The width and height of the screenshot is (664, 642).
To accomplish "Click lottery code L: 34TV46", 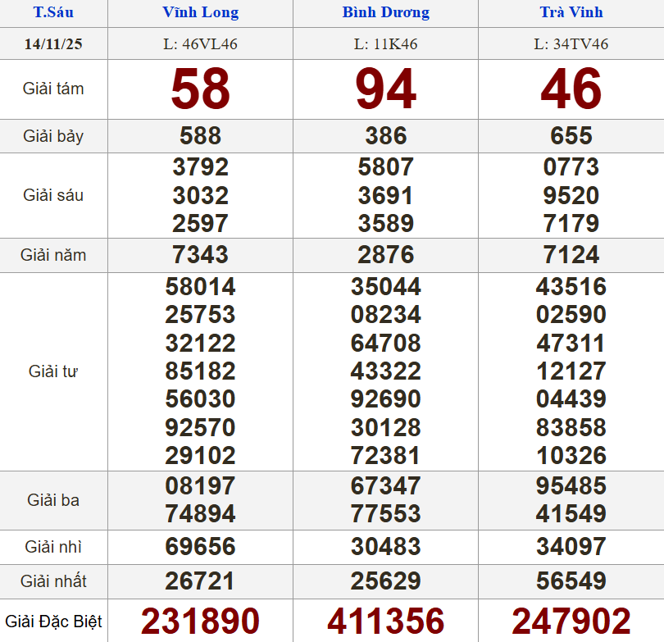I will (571, 44).
